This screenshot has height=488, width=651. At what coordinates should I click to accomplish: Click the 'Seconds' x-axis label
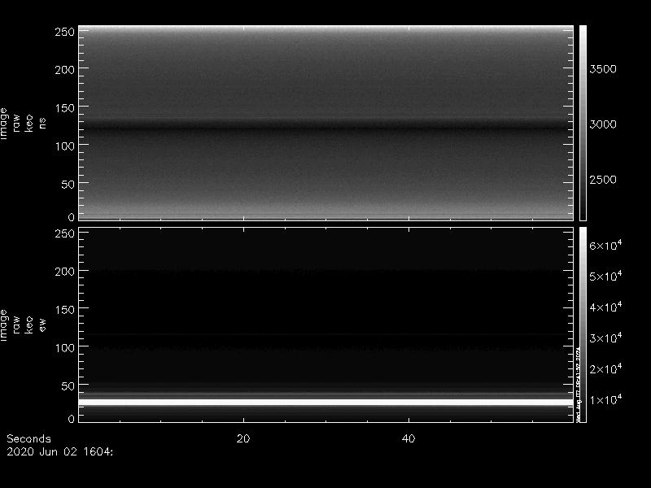point(28,439)
